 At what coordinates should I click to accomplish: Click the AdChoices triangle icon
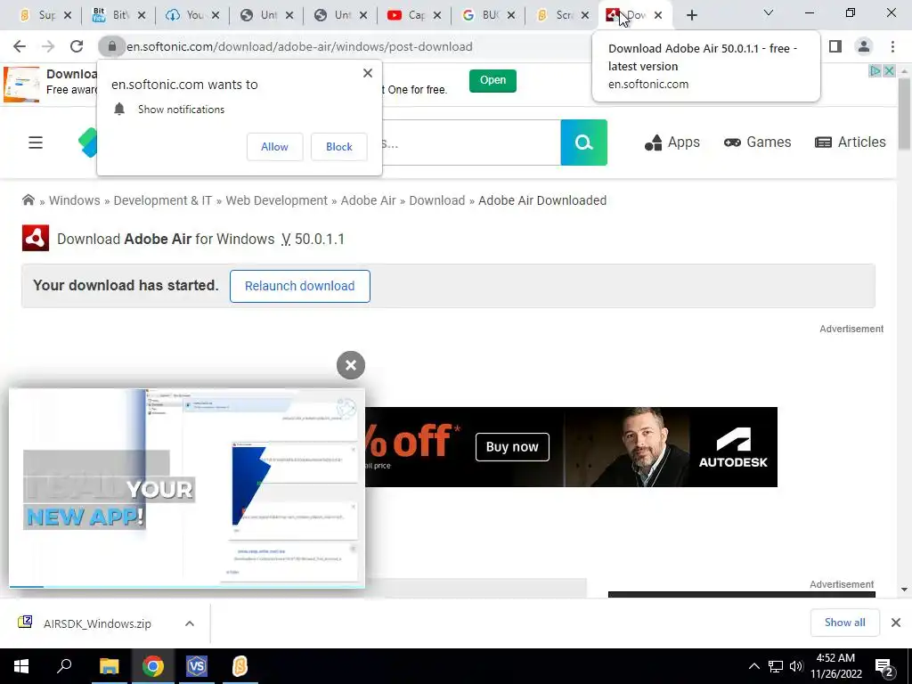(x=875, y=71)
